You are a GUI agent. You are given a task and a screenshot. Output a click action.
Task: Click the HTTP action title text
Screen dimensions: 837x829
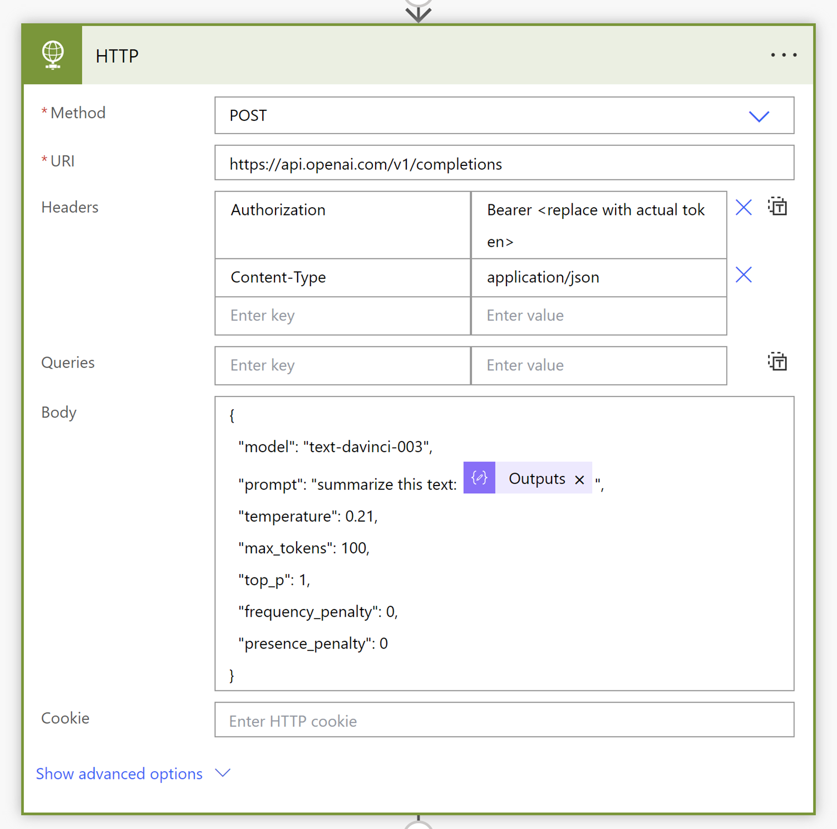coord(117,56)
